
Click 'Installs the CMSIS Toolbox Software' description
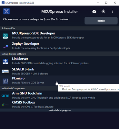click(33, 107)
